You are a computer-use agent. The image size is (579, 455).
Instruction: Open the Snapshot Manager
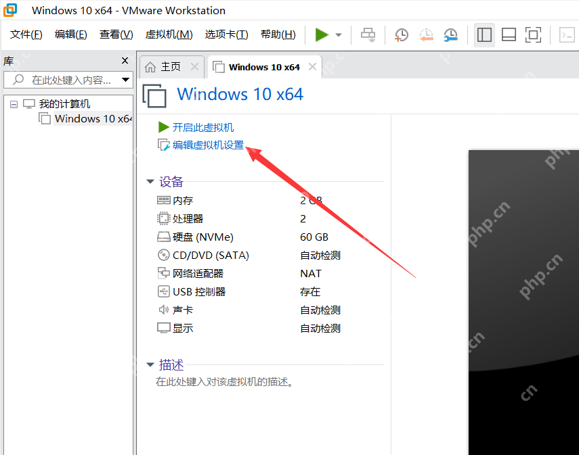coord(450,34)
